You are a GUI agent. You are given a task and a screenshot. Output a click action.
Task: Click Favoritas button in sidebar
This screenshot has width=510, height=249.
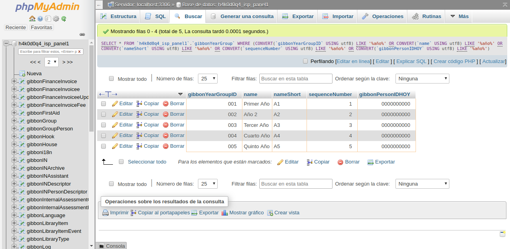[41, 28]
